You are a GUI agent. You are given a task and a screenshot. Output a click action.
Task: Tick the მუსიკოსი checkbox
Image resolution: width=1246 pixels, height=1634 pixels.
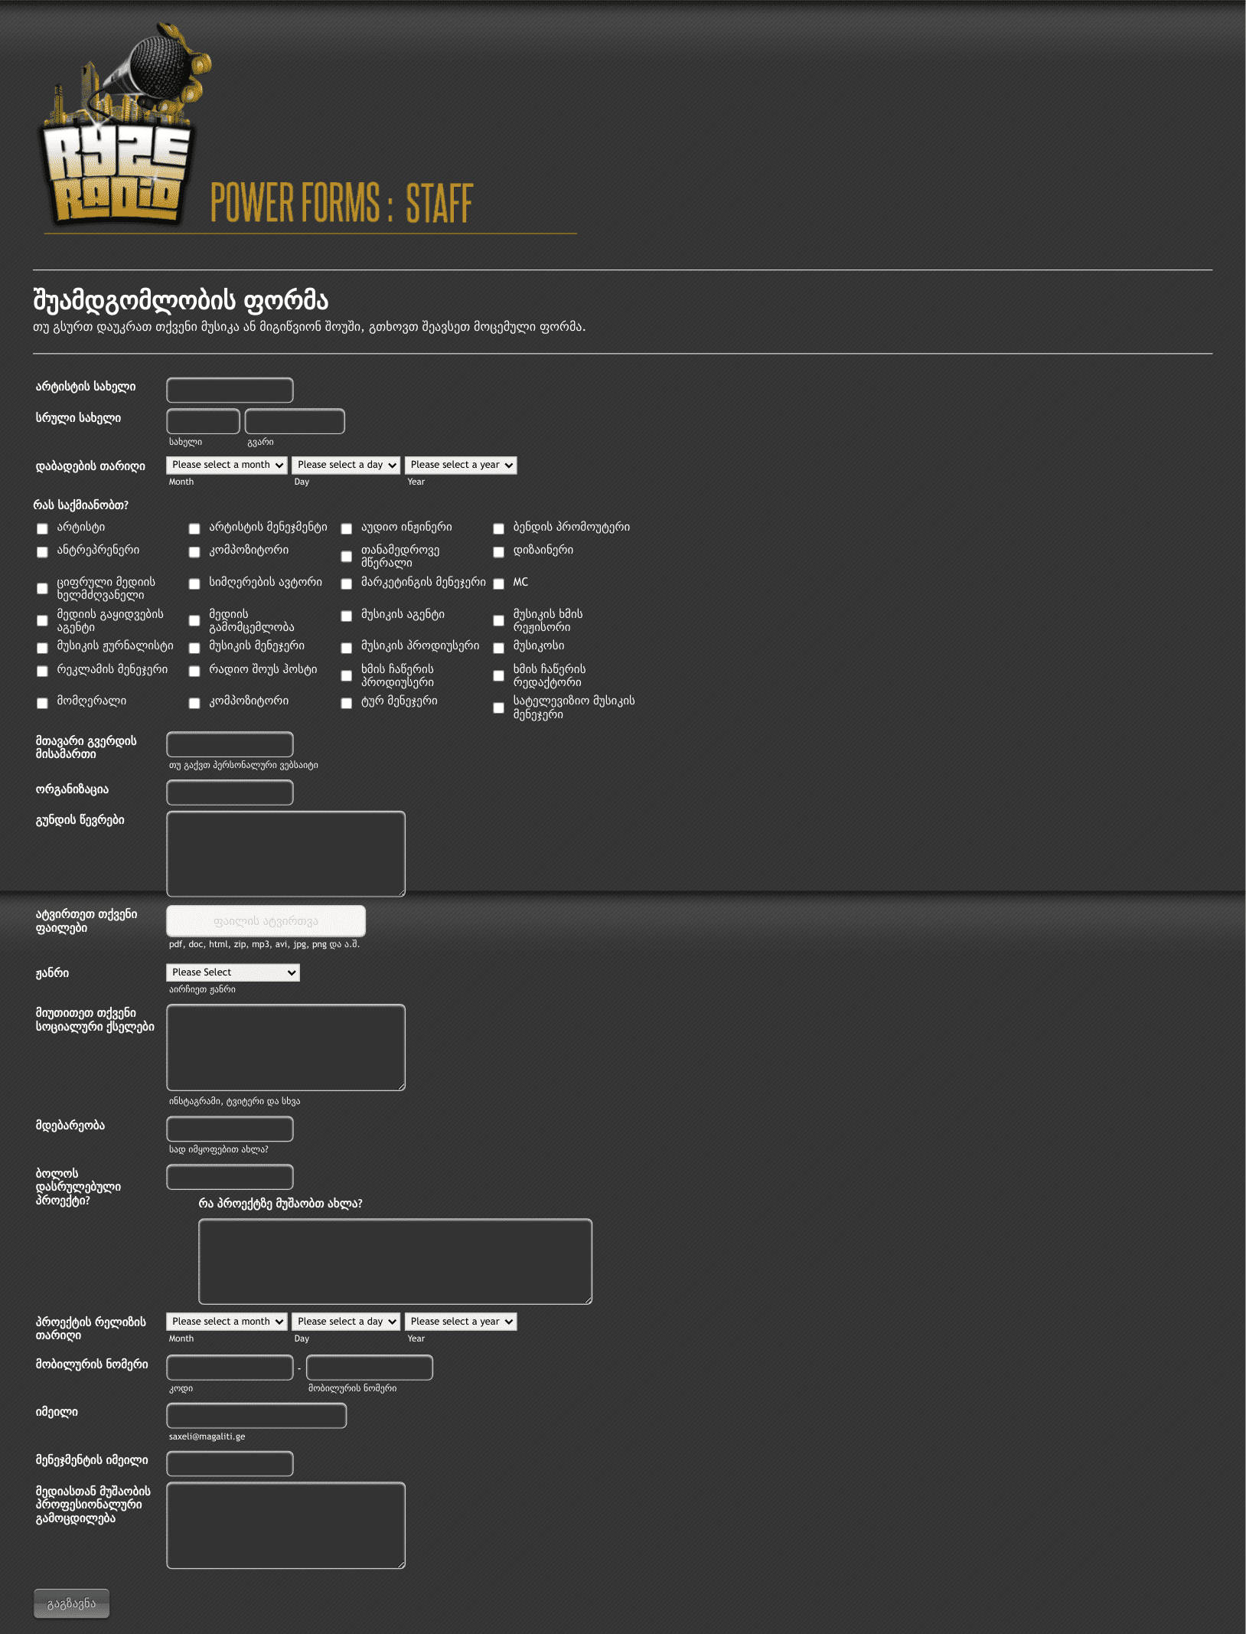(498, 648)
